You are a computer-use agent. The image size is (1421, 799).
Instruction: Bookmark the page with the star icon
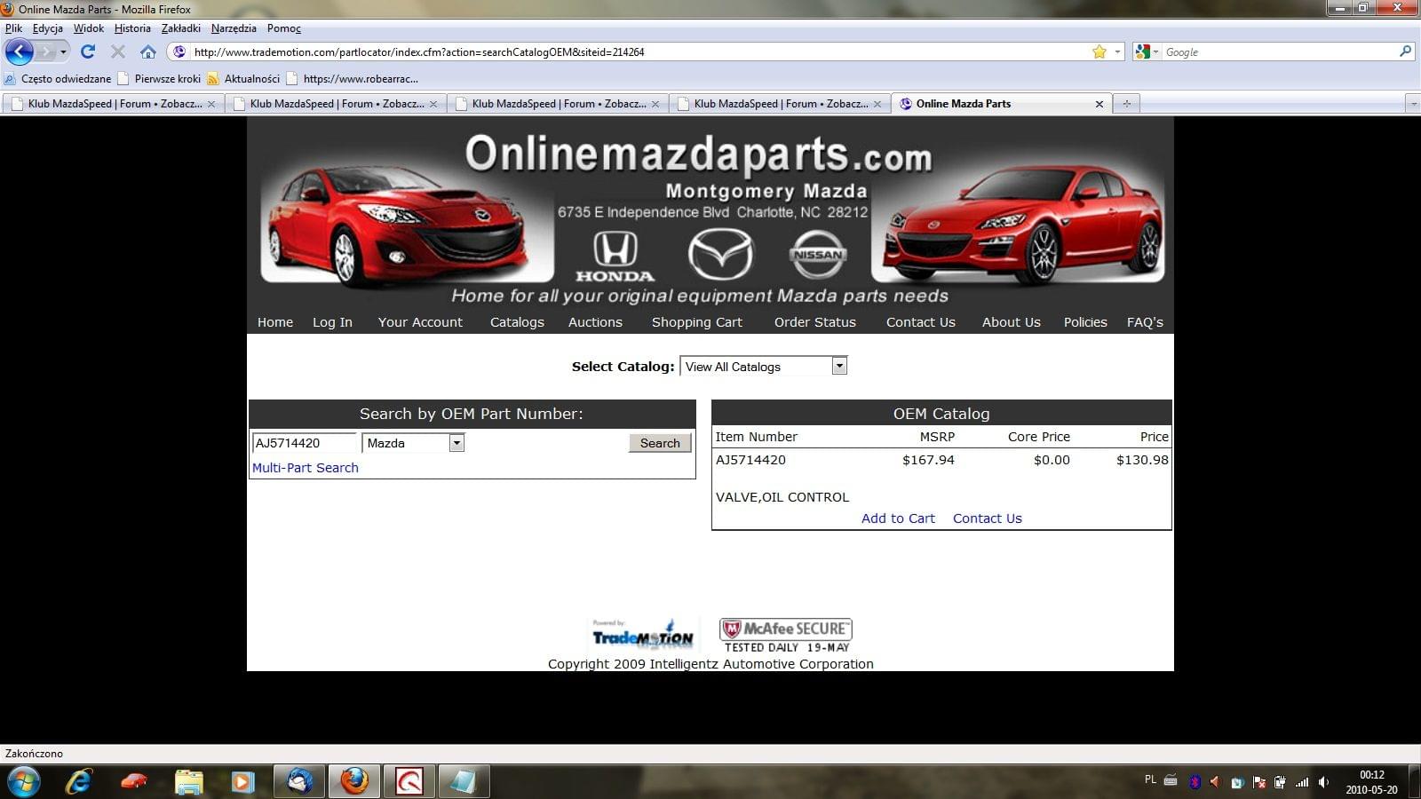(x=1099, y=51)
